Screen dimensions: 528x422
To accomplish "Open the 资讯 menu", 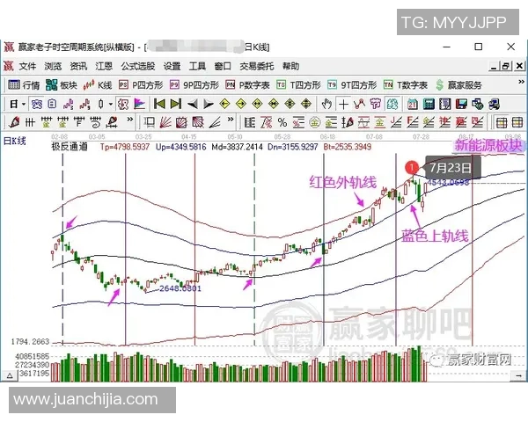I will pos(78,66).
